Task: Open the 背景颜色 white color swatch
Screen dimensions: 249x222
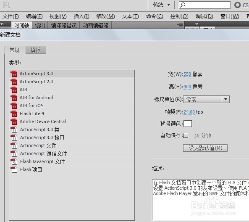Action: pyautogui.click(x=188, y=124)
